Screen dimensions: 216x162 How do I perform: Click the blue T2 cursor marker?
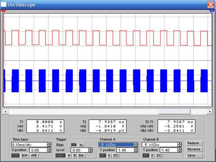pos(212,11)
